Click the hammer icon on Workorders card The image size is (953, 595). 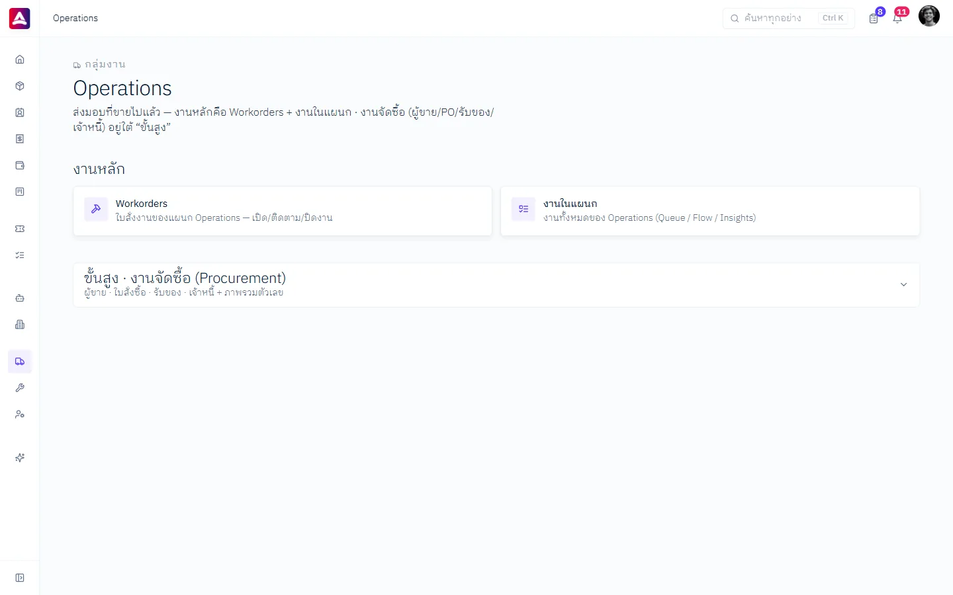96,209
